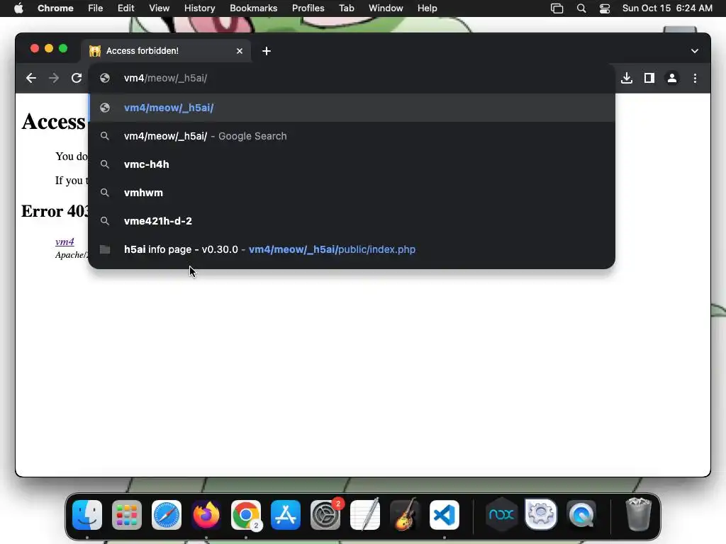
Task: Open the Trash in the Dock
Action: (639, 514)
